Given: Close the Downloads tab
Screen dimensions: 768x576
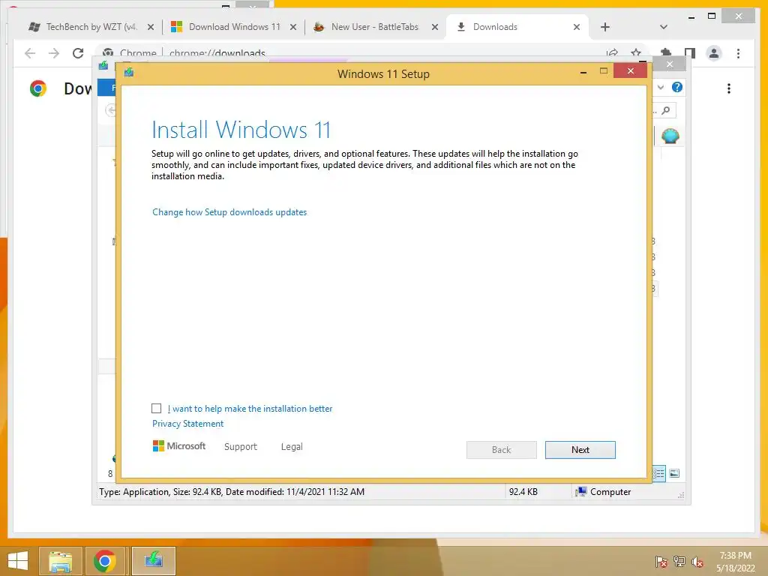Looking at the screenshot, I should 577,27.
